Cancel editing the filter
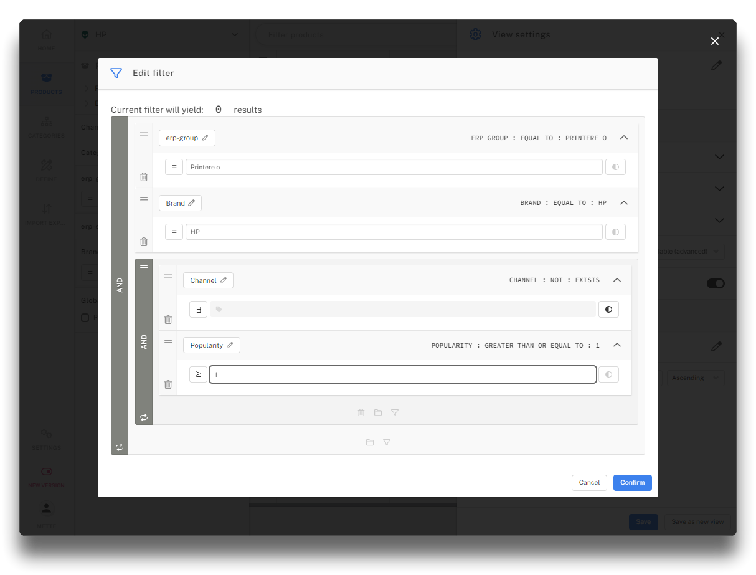Viewport: 756px width, 575px height. tap(589, 483)
